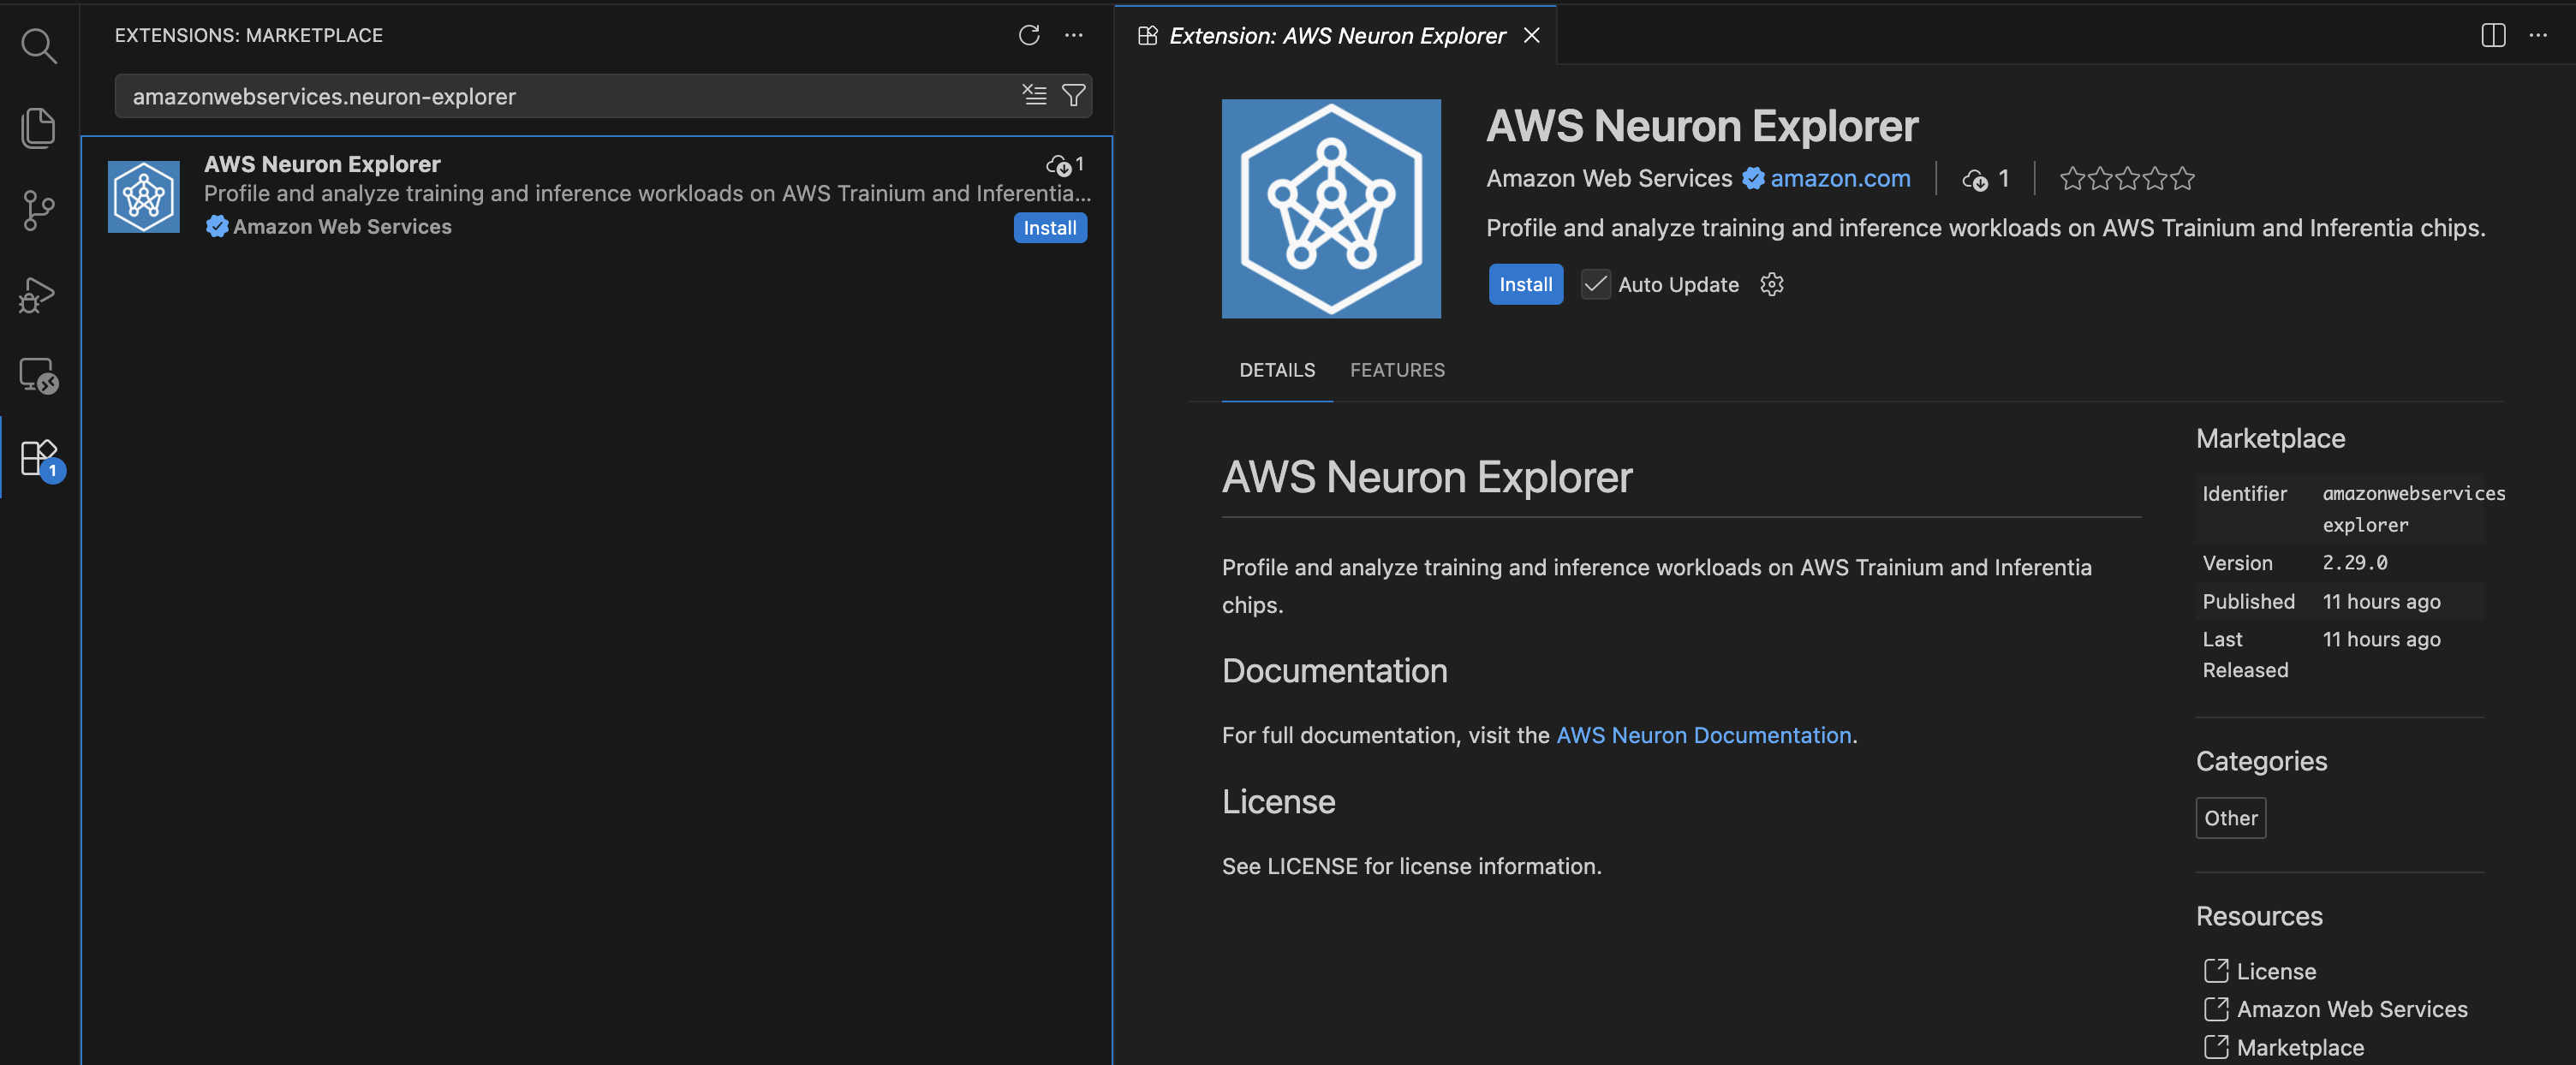Clear extensions search results
The width and height of the screenshot is (2576, 1065).
(1034, 95)
